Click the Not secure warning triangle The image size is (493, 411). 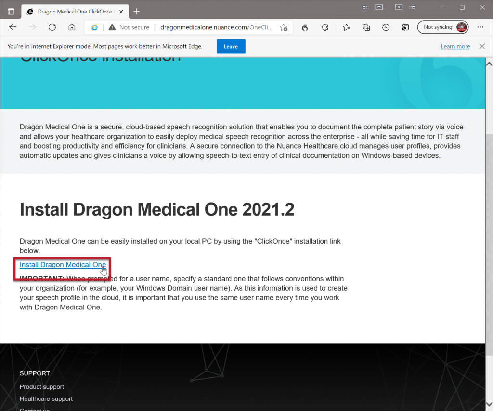pyautogui.click(x=112, y=27)
